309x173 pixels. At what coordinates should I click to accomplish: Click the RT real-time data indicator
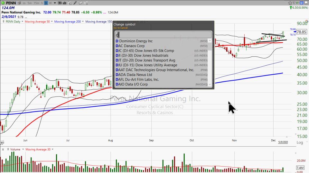pos(297,3)
